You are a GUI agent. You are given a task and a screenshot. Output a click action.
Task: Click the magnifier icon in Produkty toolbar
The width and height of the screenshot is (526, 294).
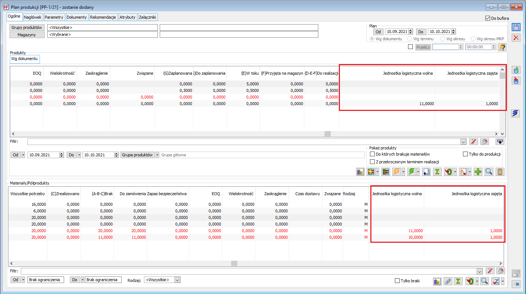(489, 171)
